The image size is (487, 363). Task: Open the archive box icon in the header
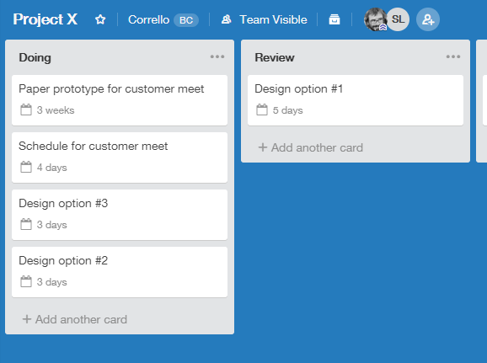coord(334,19)
